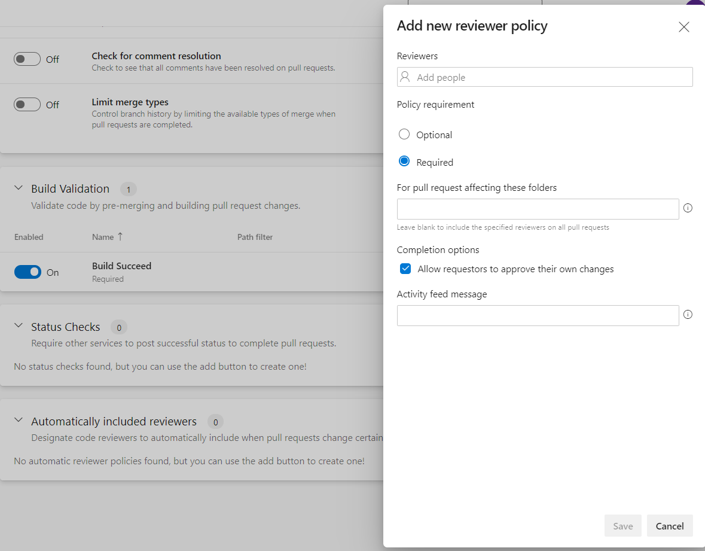Click the Build Validation heading
The height and width of the screenshot is (551, 705).
click(70, 189)
